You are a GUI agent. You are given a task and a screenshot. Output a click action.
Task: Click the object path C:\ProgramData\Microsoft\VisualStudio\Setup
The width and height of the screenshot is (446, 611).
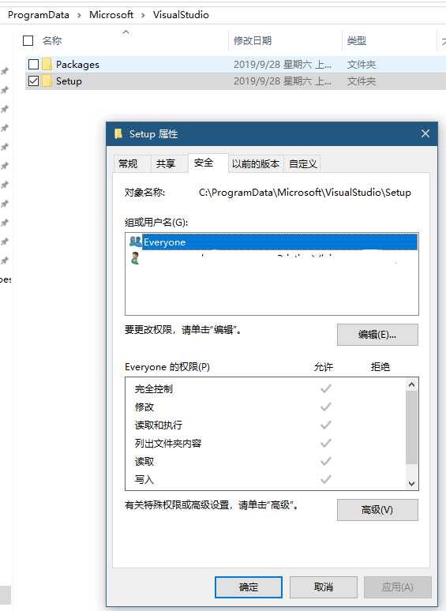[305, 193]
